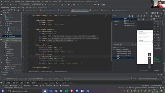Open the com.cubidevs.dccomics process dropdown
This screenshot has height=93, width=165.
pyautogui.click(x=40, y=78)
